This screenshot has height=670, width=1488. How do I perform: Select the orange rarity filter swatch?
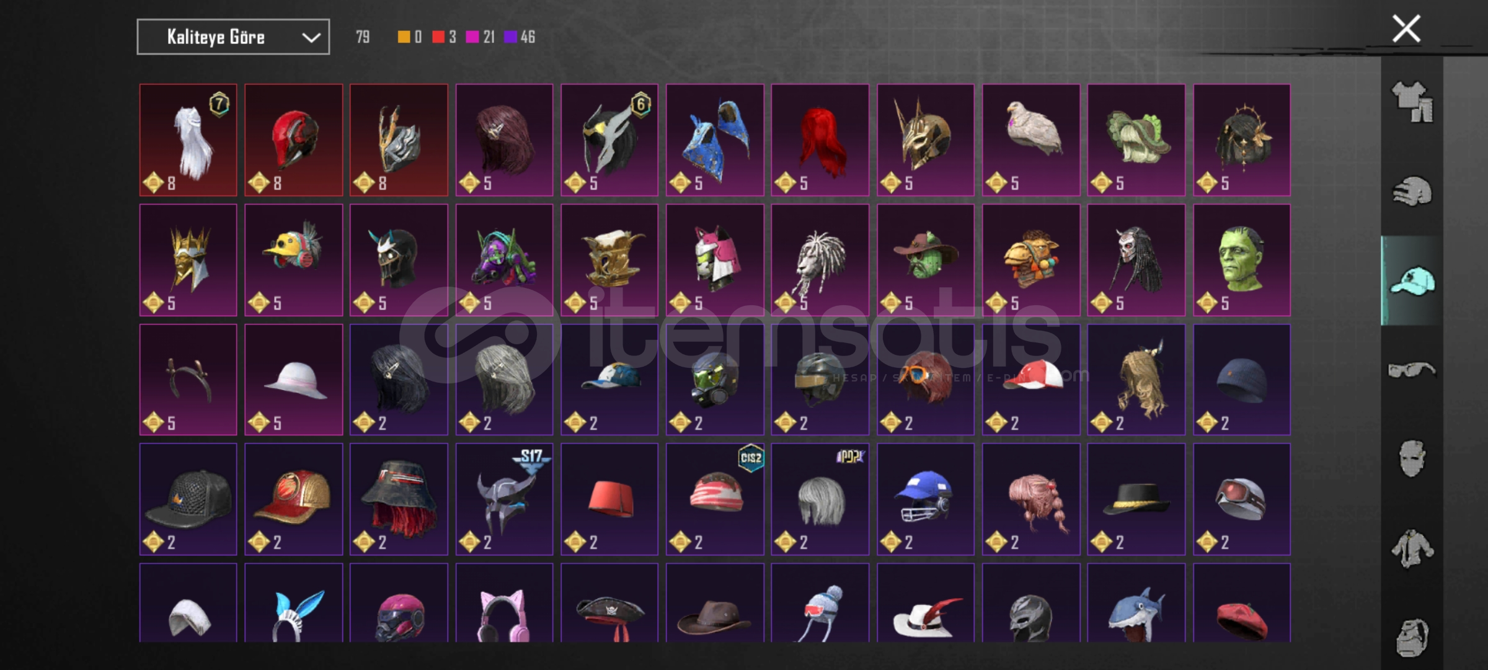404,37
